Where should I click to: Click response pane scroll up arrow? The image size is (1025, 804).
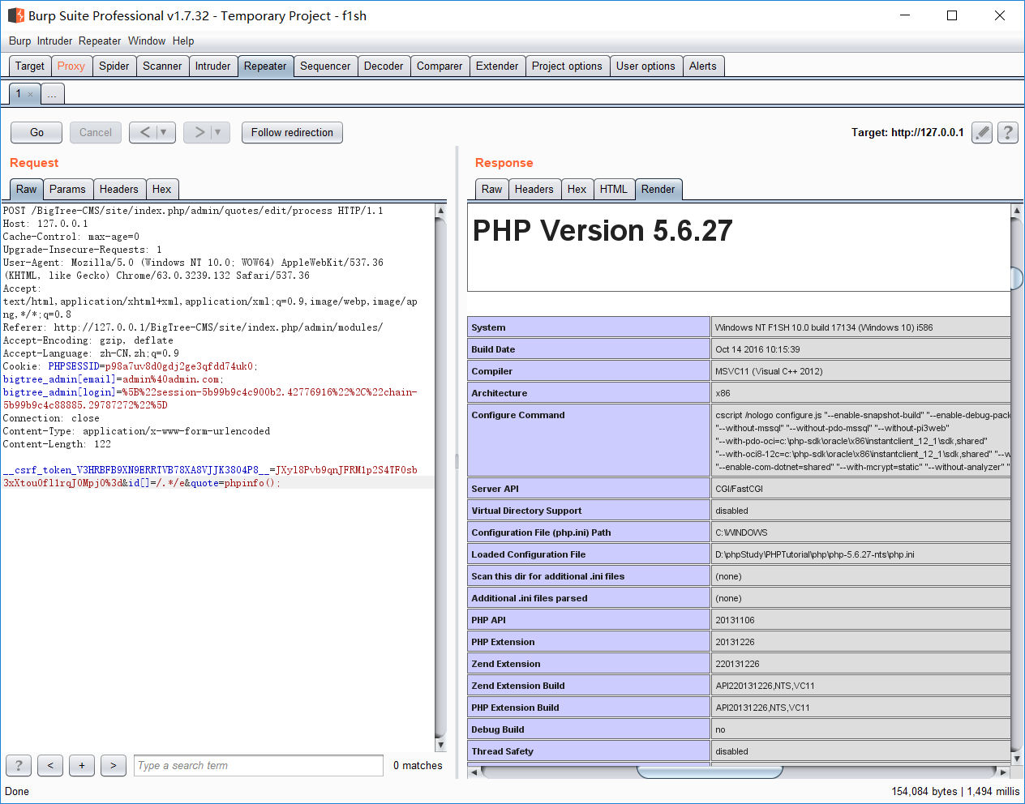coord(1017,211)
